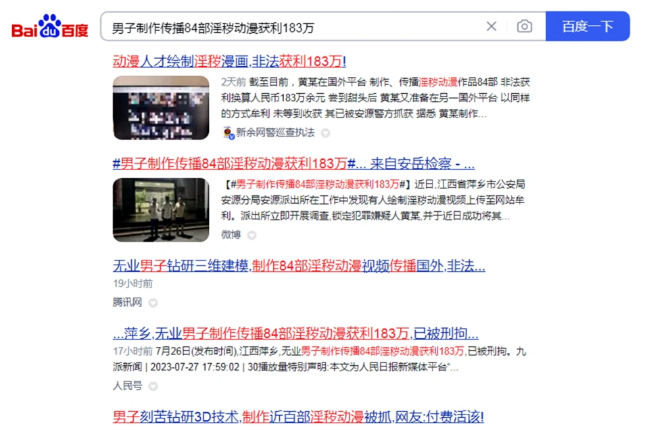The width and height of the screenshot is (649, 430).
Task: Focus the Baidu search input field
Action: (291, 27)
